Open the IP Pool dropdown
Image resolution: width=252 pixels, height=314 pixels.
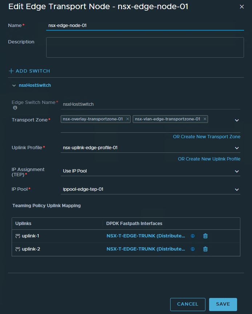point(237,189)
